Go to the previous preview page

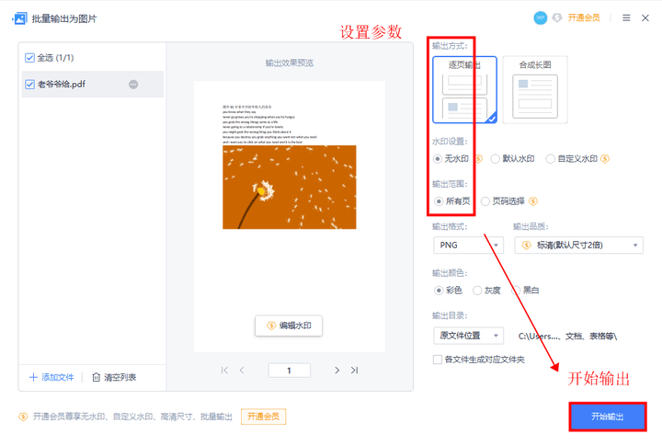pyautogui.click(x=243, y=371)
